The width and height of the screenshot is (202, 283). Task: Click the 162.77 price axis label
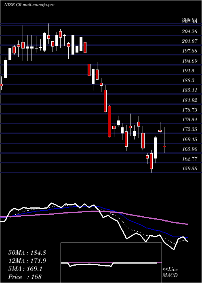pos(189,159)
